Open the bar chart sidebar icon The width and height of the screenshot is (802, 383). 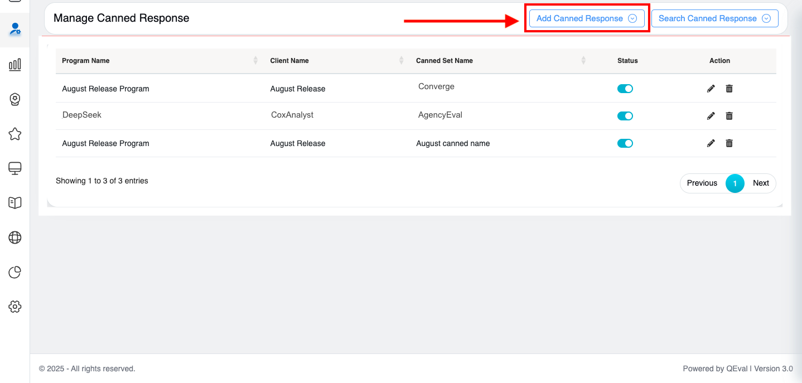pyautogui.click(x=15, y=65)
